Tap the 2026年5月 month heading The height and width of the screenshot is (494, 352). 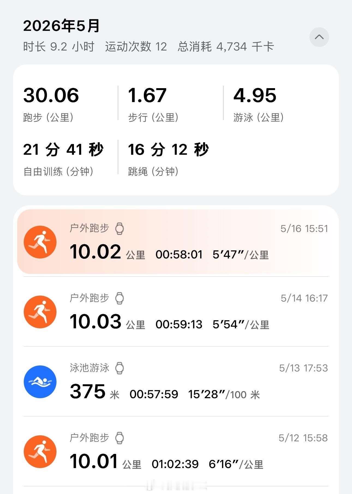pos(61,26)
